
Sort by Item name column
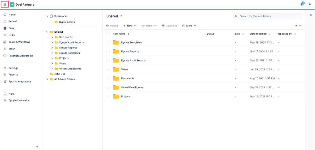tap(121, 34)
